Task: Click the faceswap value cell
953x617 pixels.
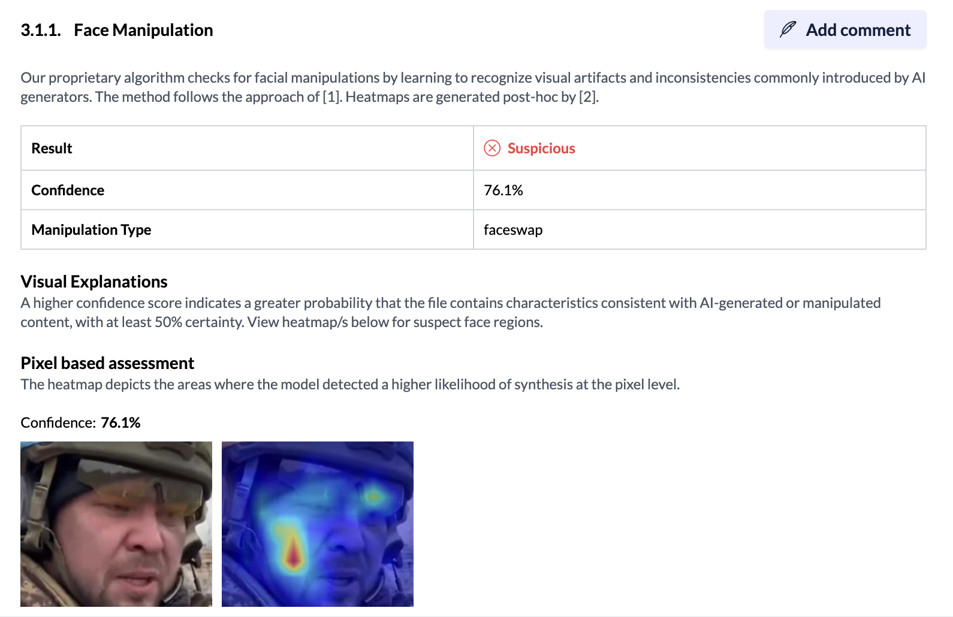Action: tap(513, 230)
